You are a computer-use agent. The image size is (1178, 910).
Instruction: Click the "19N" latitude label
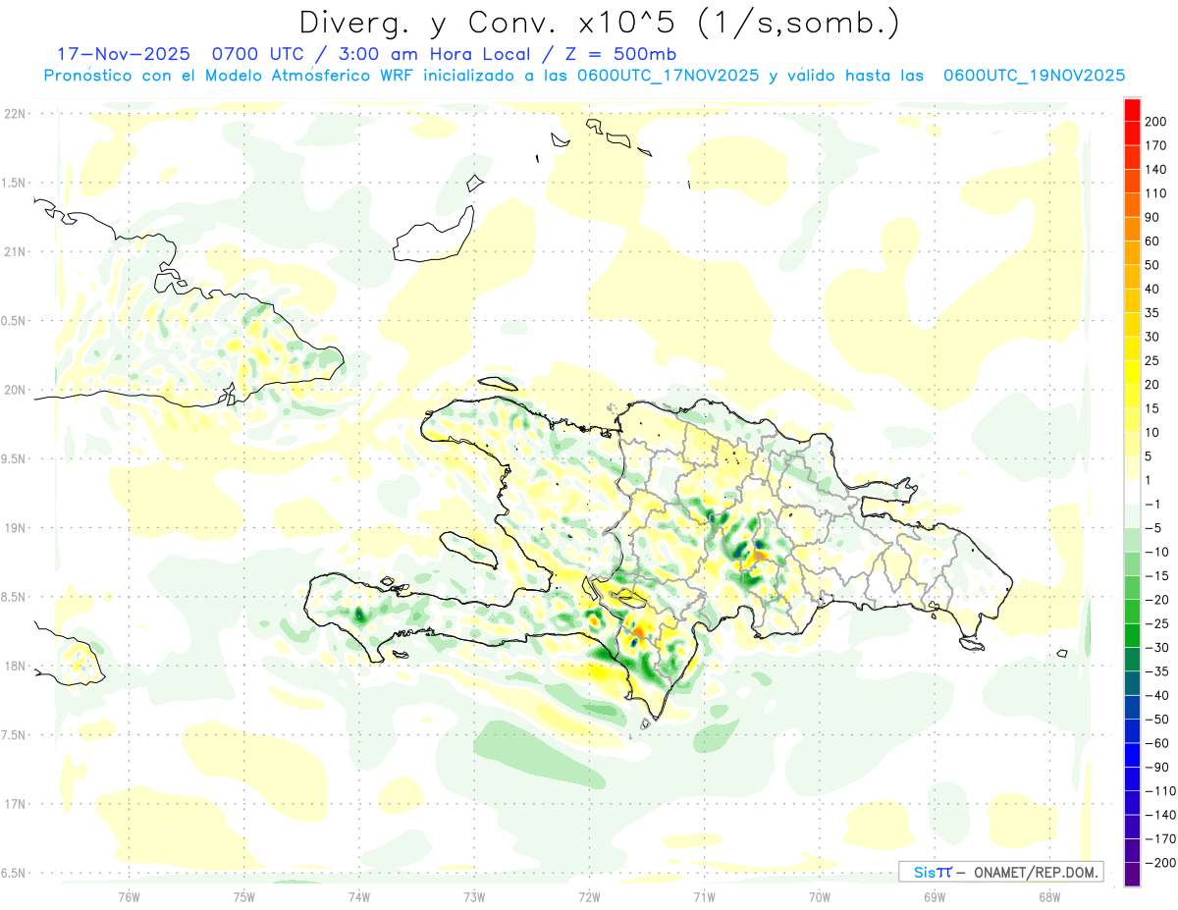pos(14,528)
